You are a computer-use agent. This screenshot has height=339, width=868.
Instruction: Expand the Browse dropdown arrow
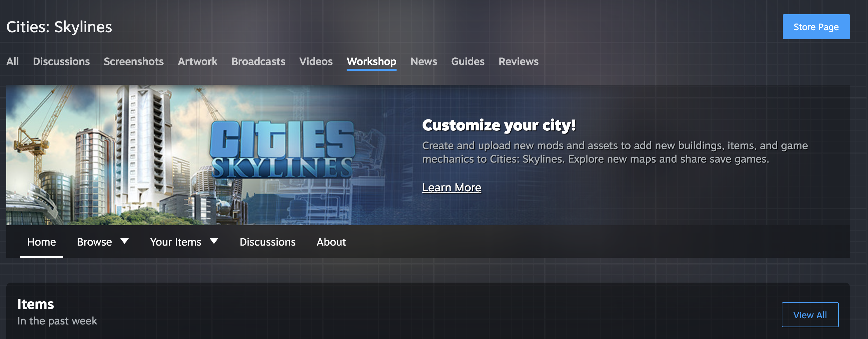(x=124, y=241)
